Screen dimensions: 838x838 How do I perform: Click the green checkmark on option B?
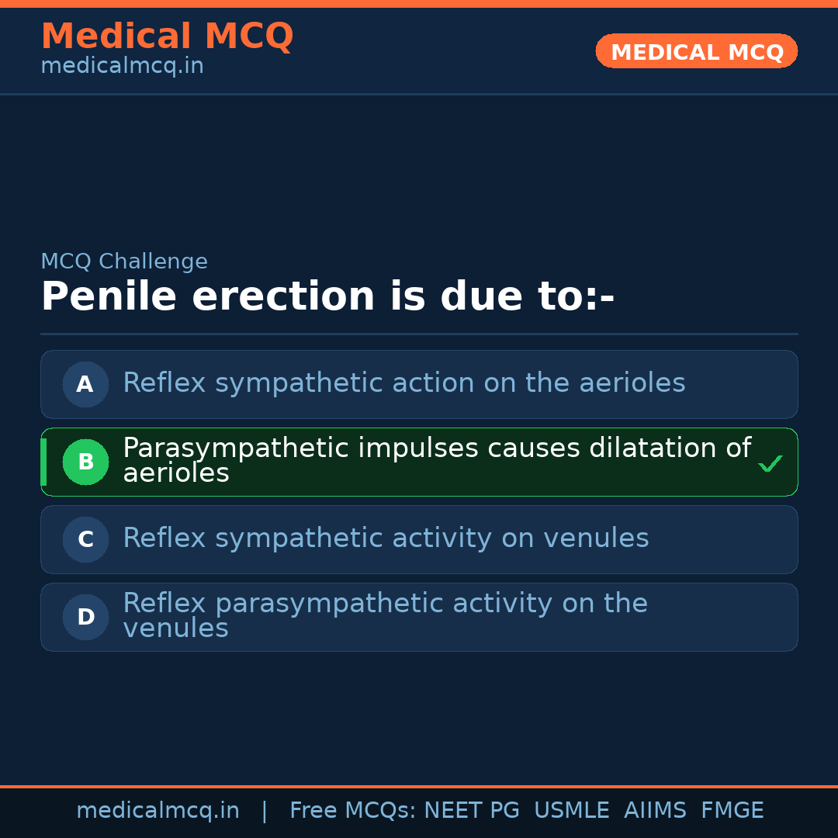click(770, 463)
